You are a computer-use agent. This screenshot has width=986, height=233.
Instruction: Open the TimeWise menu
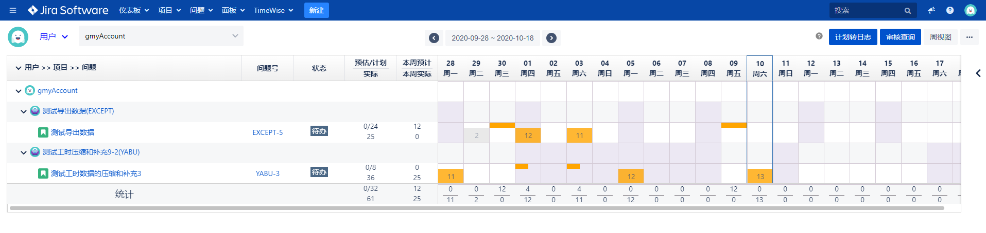pyautogui.click(x=273, y=10)
